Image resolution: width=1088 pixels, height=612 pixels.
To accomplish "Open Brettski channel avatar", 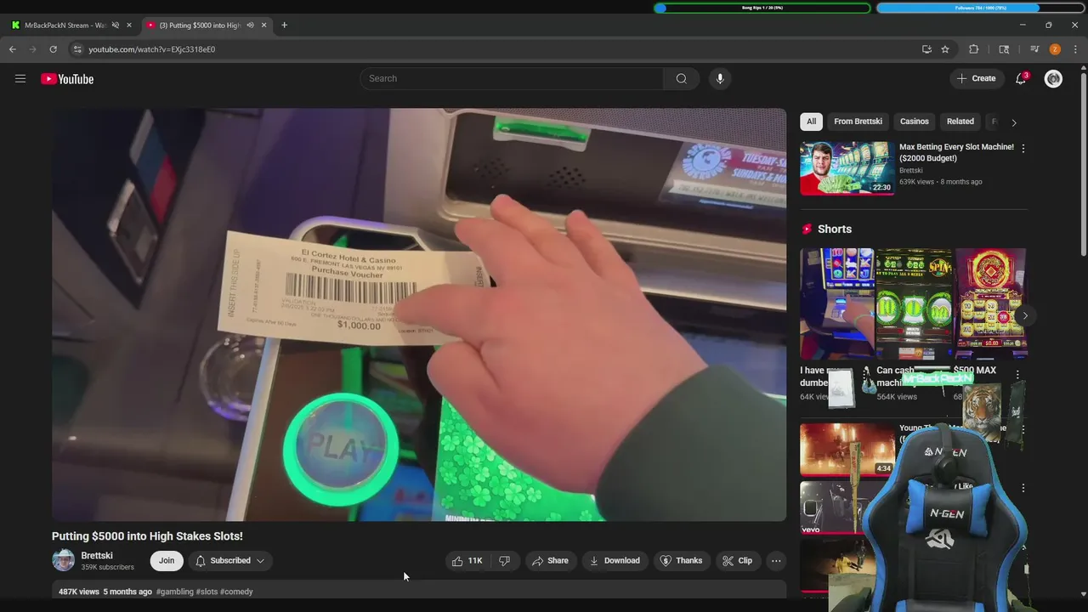I will coord(63,560).
